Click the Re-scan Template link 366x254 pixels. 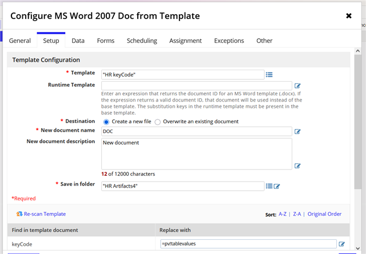tap(45, 214)
